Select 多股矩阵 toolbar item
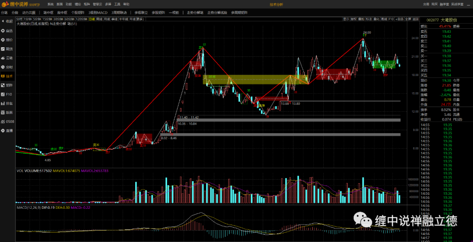 click(x=159, y=13)
